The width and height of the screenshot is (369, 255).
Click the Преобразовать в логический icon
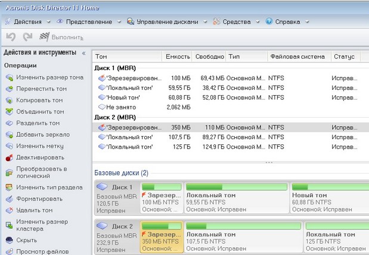pyautogui.click(x=10, y=172)
